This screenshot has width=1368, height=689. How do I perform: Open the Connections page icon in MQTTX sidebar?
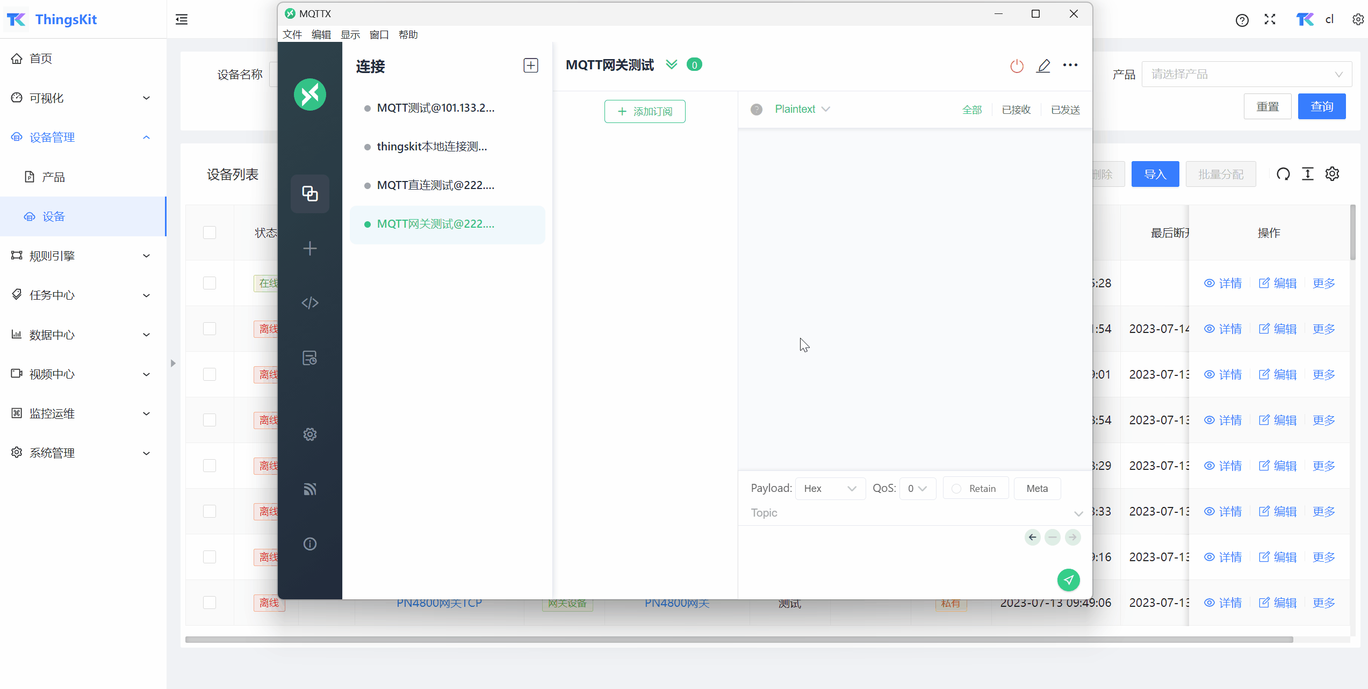click(x=309, y=193)
